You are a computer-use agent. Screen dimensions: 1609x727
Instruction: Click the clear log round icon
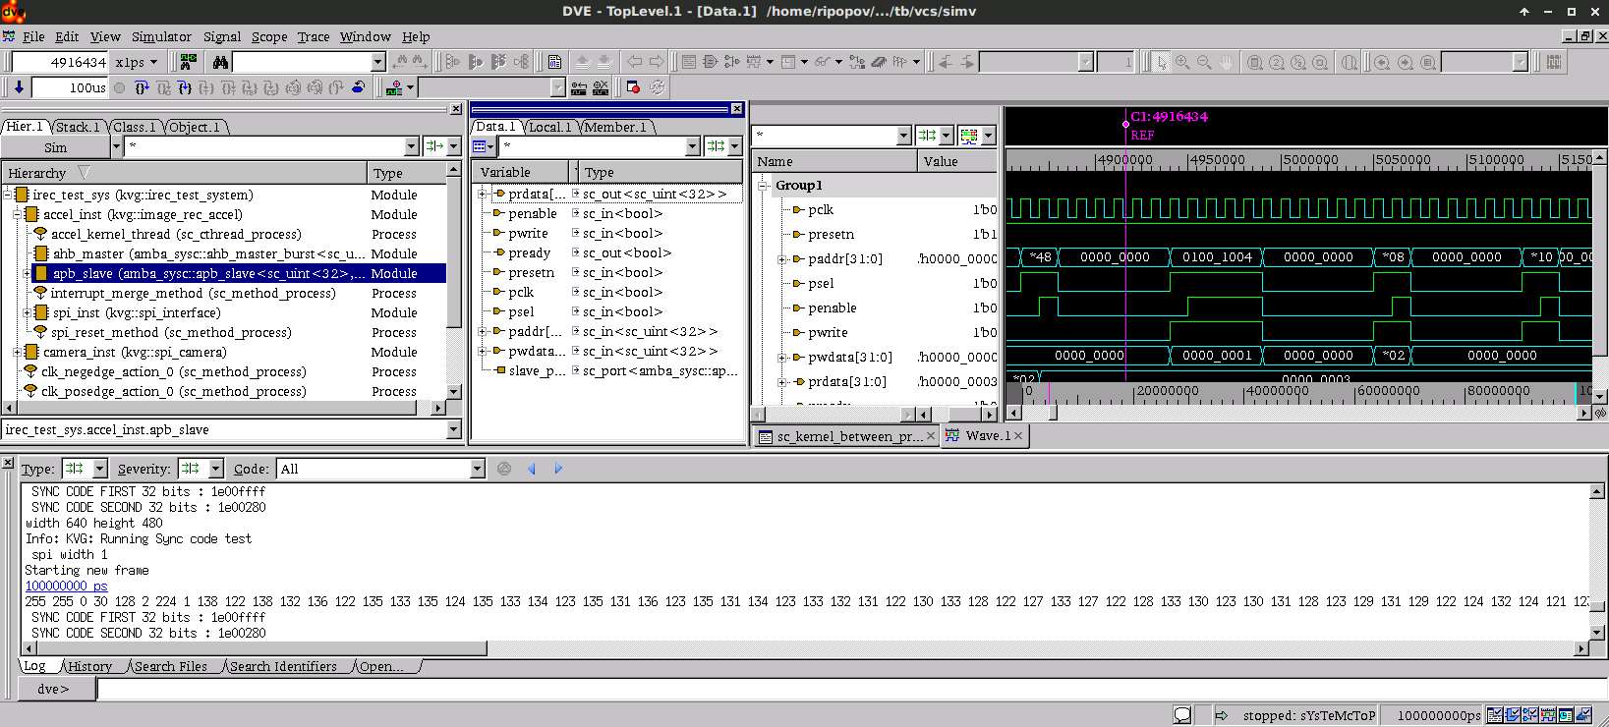tap(504, 469)
